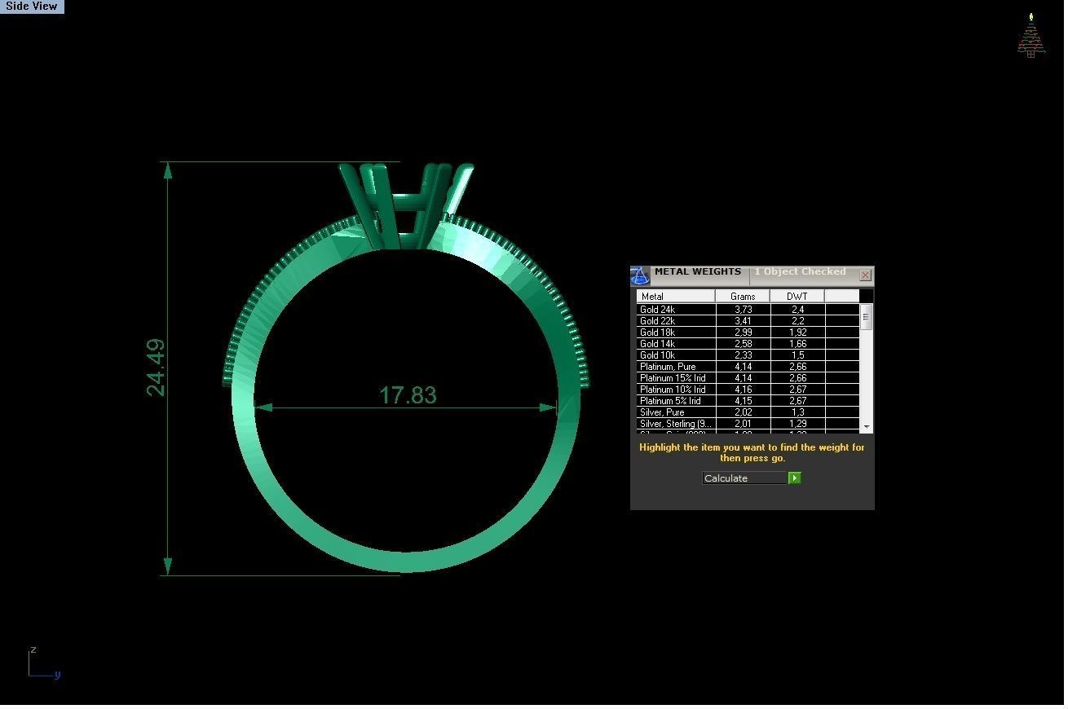Click the 24.49 height dimension text

pos(156,368)
